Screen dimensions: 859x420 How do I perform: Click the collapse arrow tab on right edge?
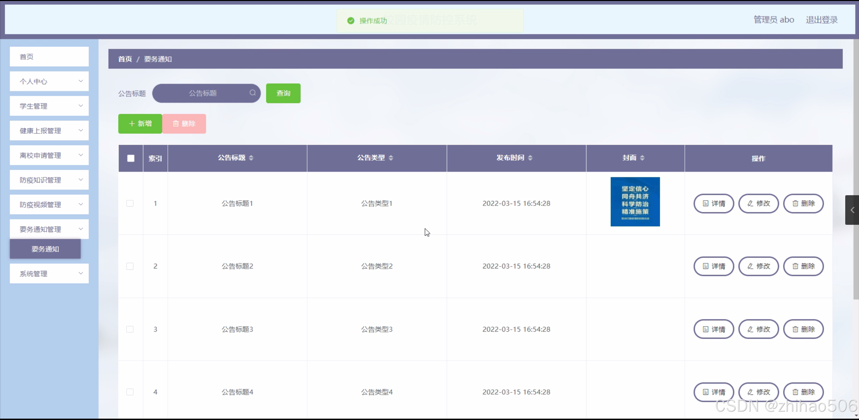852,210
